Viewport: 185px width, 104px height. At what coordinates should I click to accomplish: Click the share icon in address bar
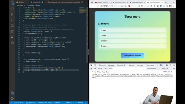122,6
